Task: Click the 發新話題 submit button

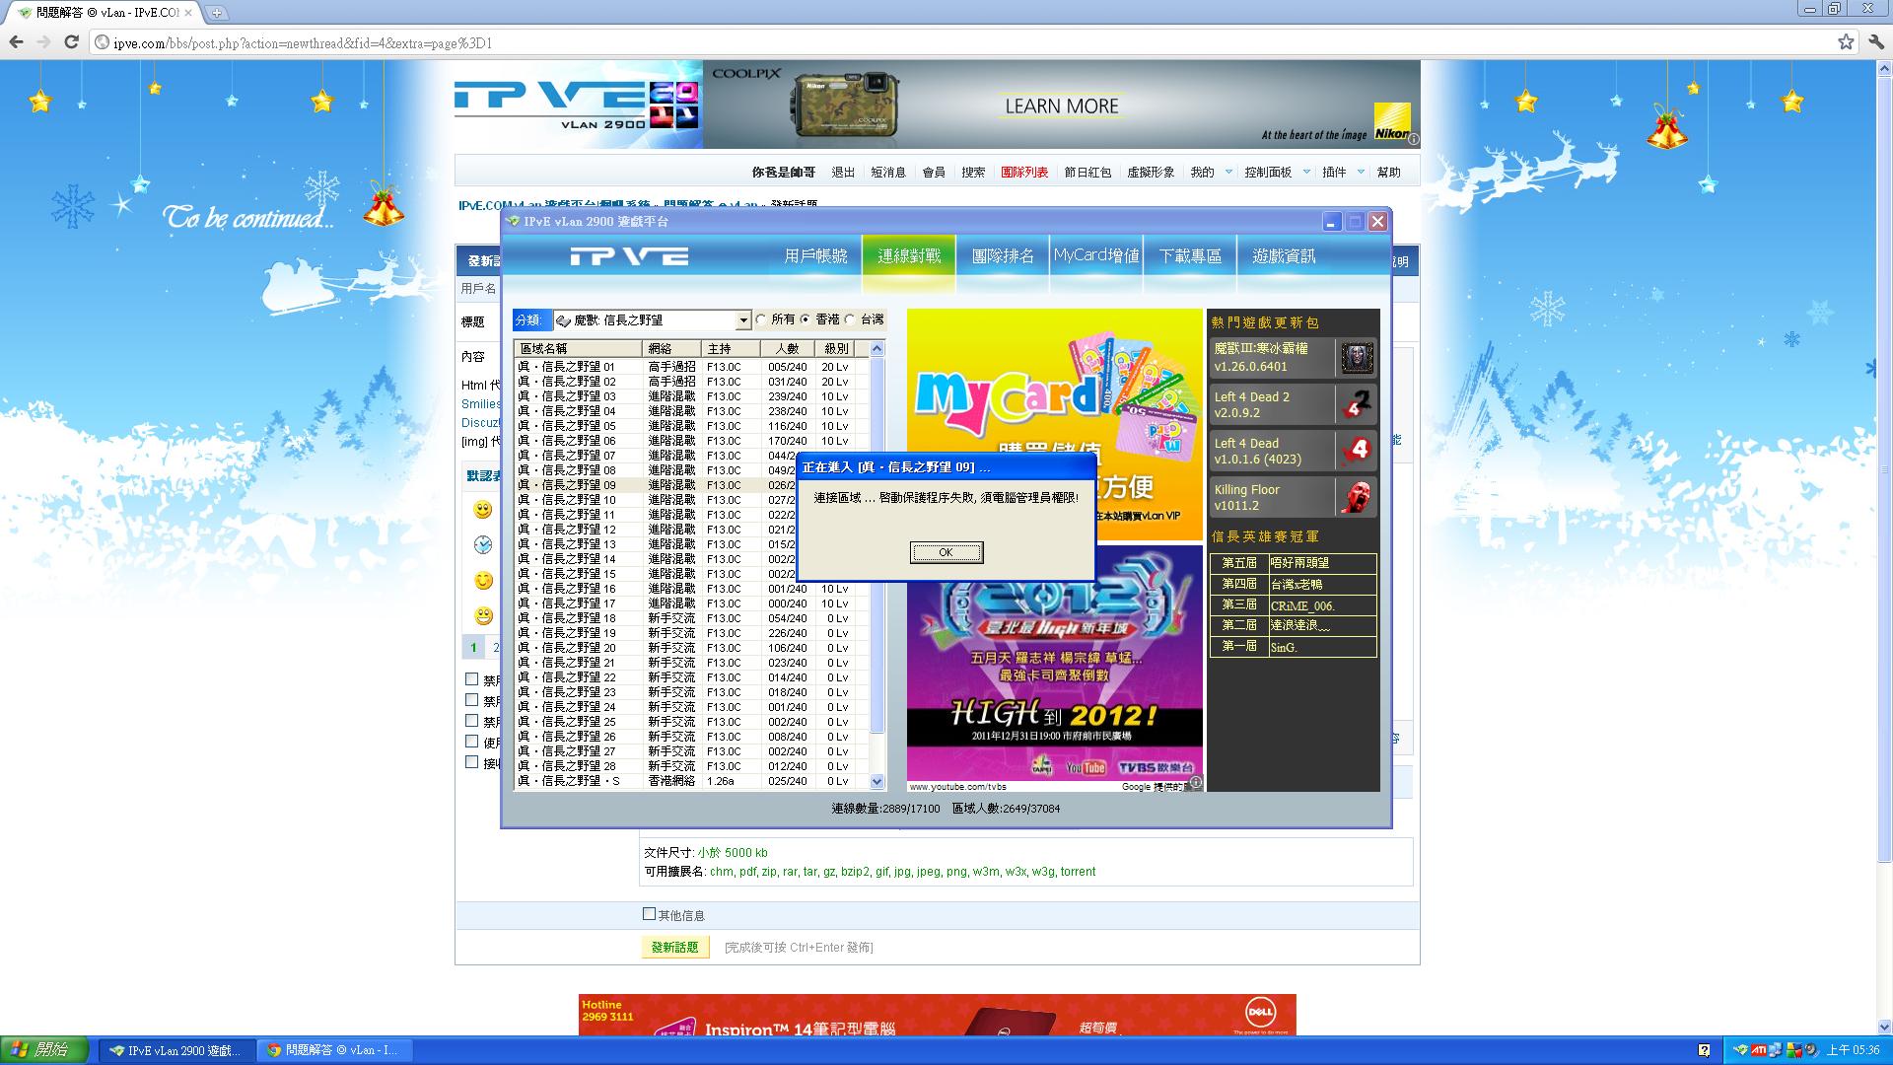Action: [x=674, y=948]
